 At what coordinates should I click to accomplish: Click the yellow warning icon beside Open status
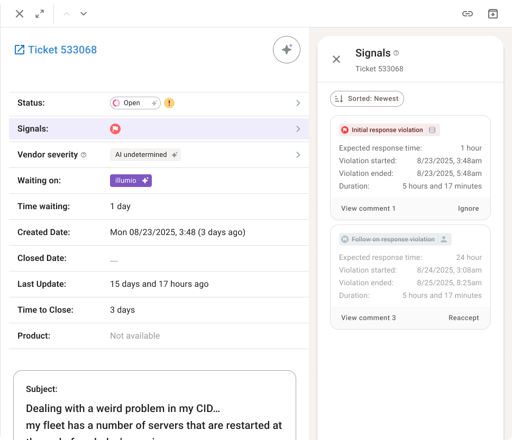coord(169,103)
